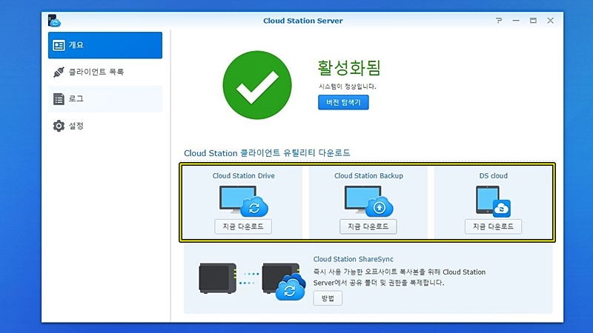Click the Cloud Station Backup title text
593x333 pixels.
(368, 176)
